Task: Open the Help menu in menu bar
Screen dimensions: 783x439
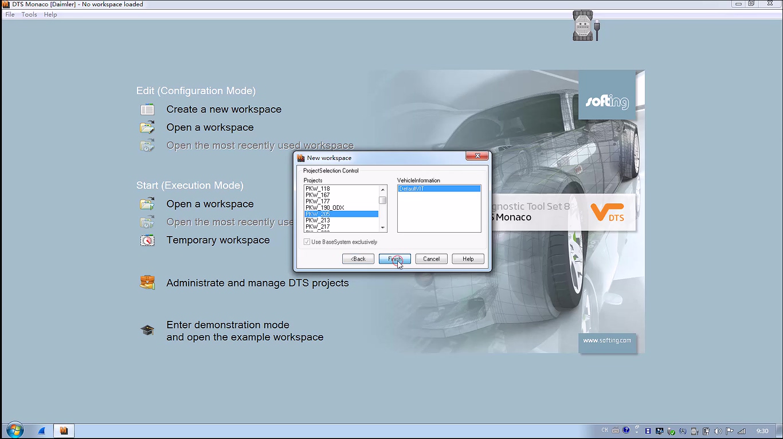Action: tap(50, 14)
